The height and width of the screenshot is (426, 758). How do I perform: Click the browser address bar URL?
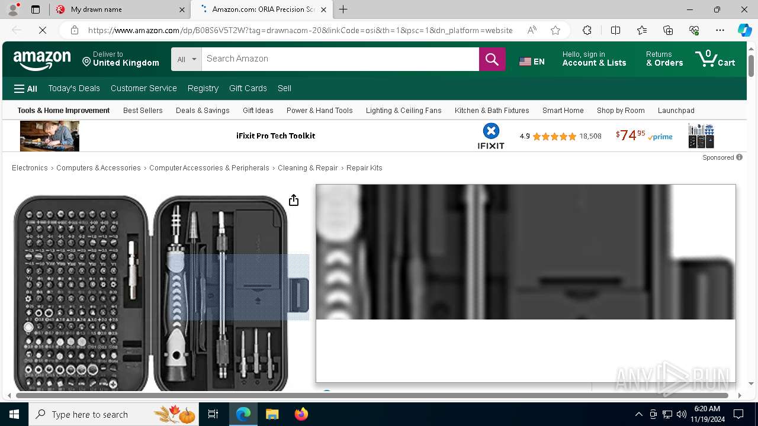(x=300, y=30)
